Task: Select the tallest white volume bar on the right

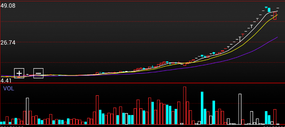Action: pos(240,109)
